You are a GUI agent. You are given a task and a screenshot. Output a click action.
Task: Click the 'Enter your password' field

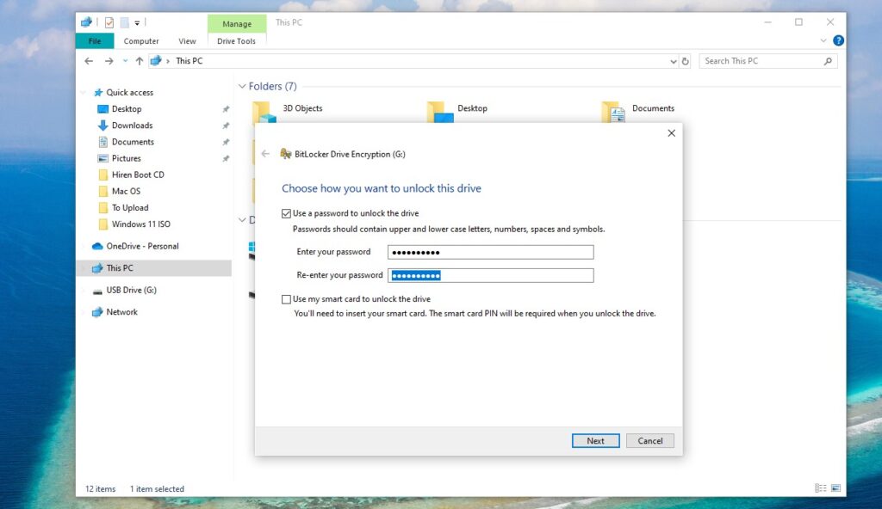pos(490,251)
